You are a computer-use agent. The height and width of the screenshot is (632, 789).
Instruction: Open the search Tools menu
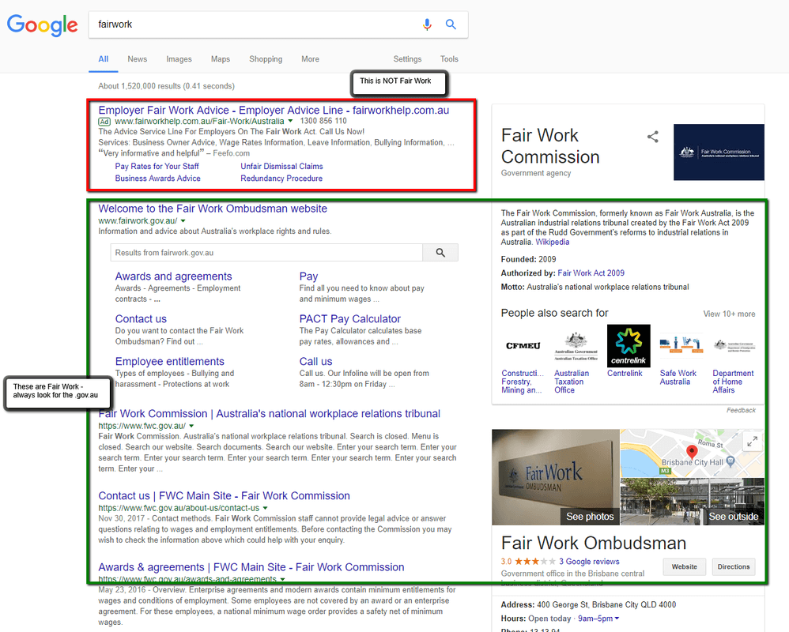449,58
